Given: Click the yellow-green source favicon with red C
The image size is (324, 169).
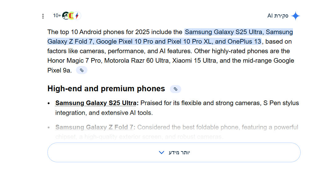Looking at the screenshot, I should pyautogui.click(x=71, y=16).
